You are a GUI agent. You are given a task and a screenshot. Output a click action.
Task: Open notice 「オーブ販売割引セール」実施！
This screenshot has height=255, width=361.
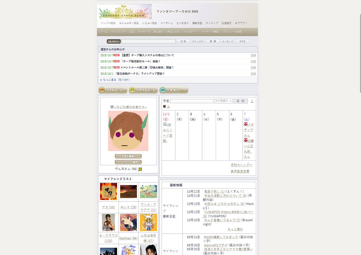pyautogui.click(x=140, y=61)
